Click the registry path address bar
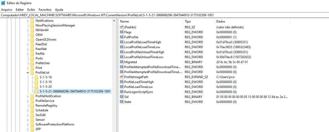 [164, 15]
